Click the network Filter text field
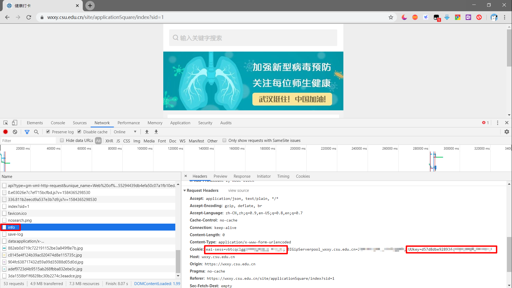This screenshot has width=512, height=288. pos(28,141)
